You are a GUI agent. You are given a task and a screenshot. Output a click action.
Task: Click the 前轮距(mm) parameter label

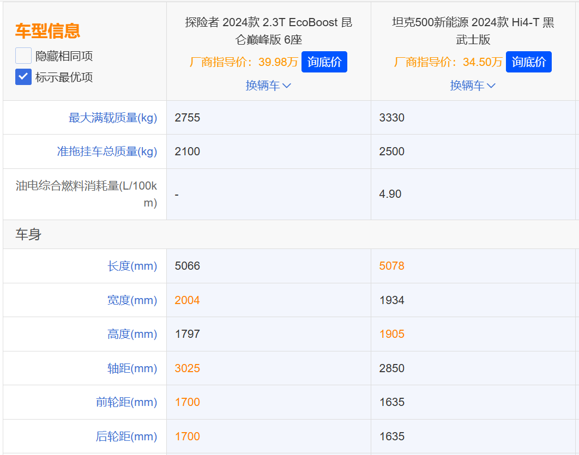click(126, 402)
